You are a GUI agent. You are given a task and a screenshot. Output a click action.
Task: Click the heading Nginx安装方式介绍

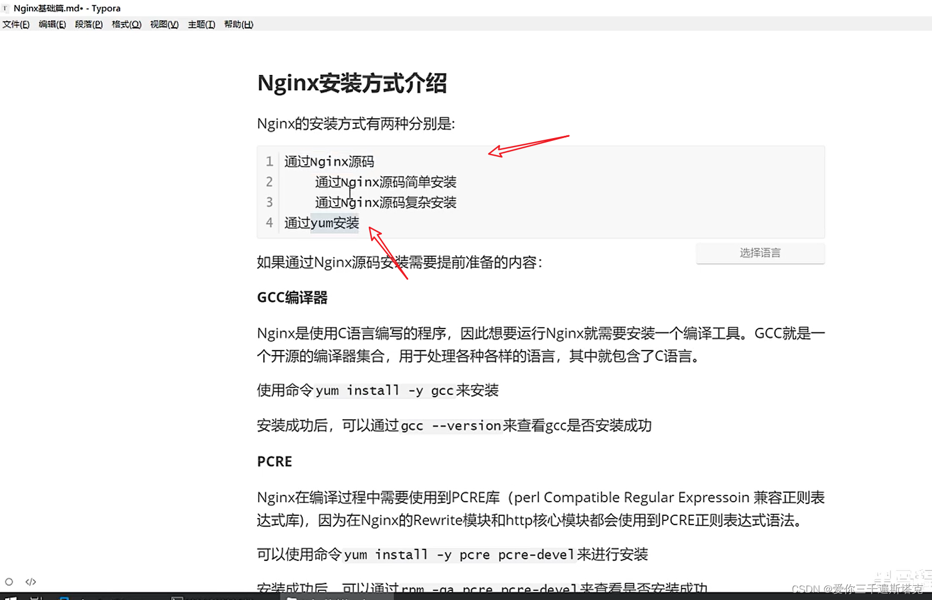[x=352, y=83]
